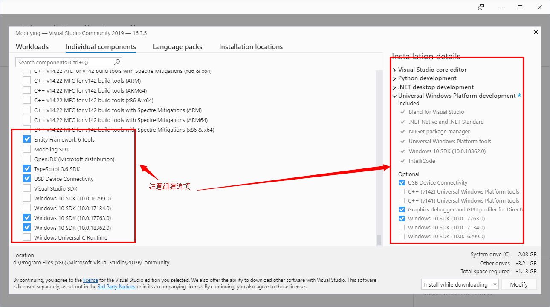Close the Modifying dialog with X
The image size is (550, 307).
tap(536, 32)
